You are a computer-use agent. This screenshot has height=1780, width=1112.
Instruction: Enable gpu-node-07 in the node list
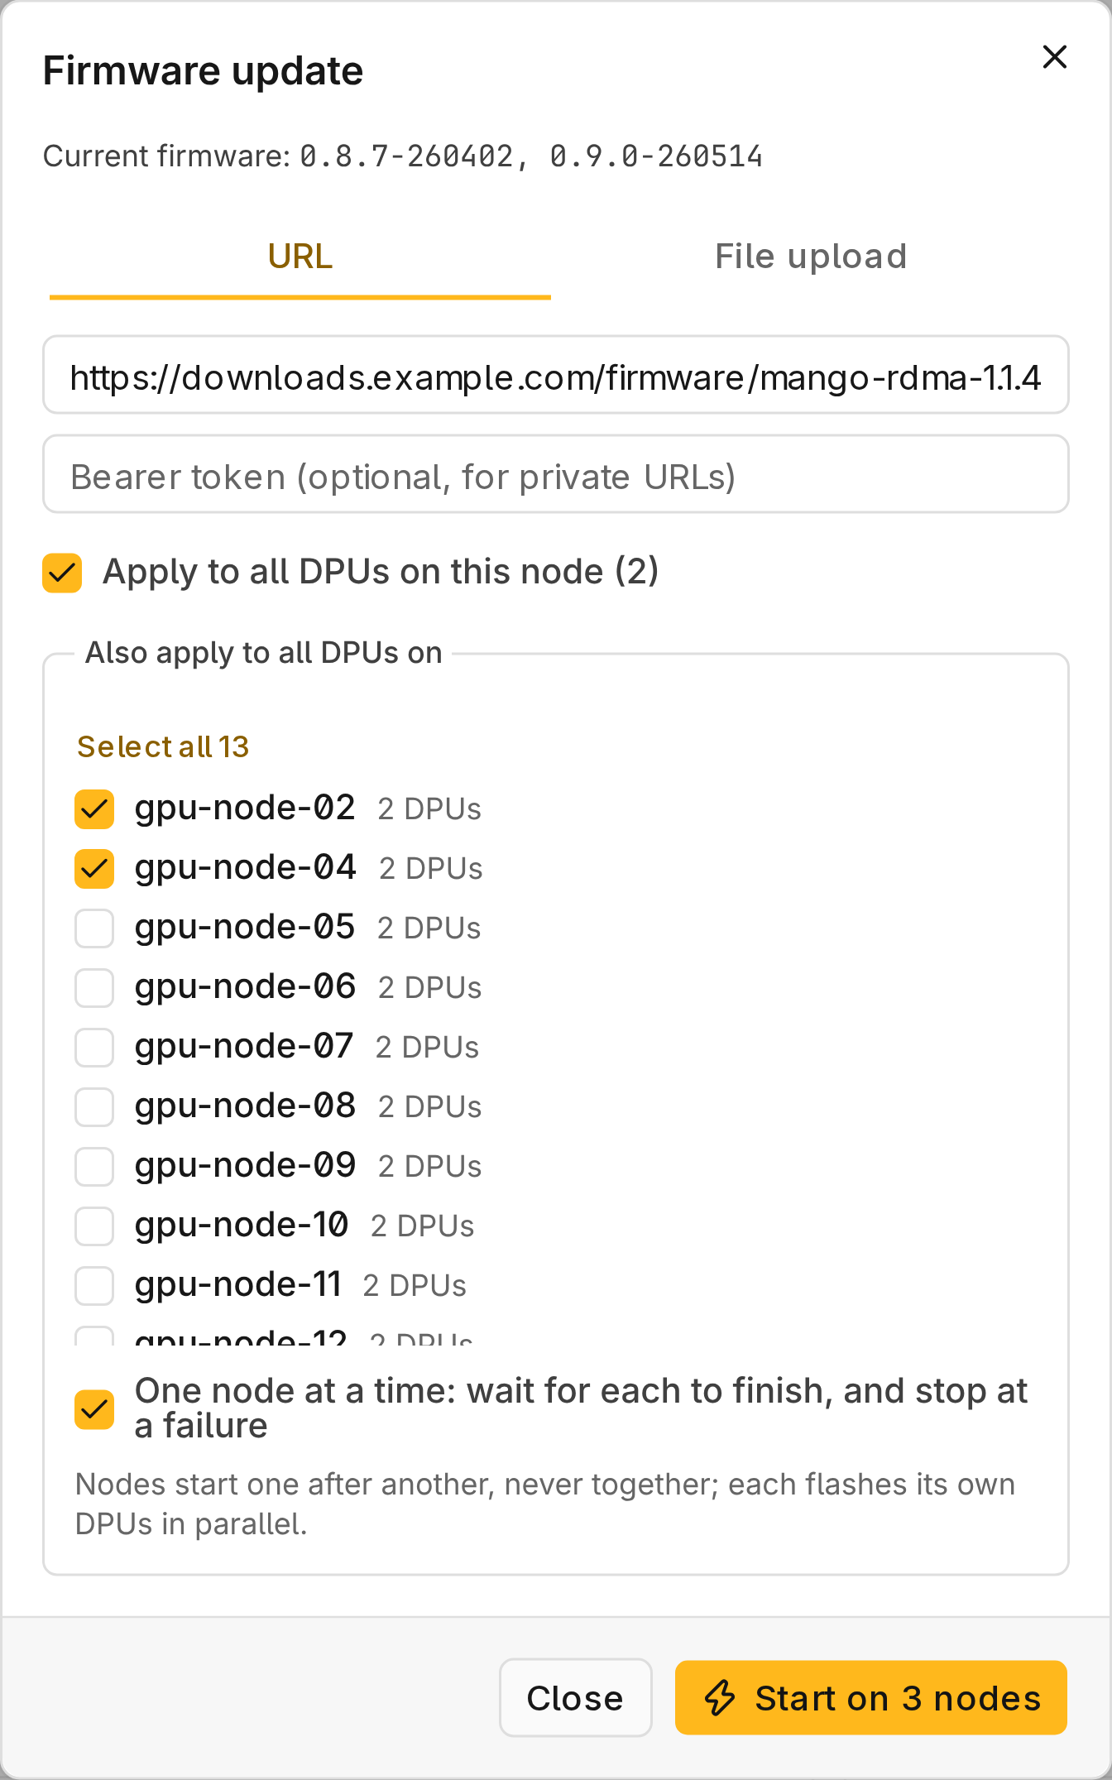(x=94, y=1047)
